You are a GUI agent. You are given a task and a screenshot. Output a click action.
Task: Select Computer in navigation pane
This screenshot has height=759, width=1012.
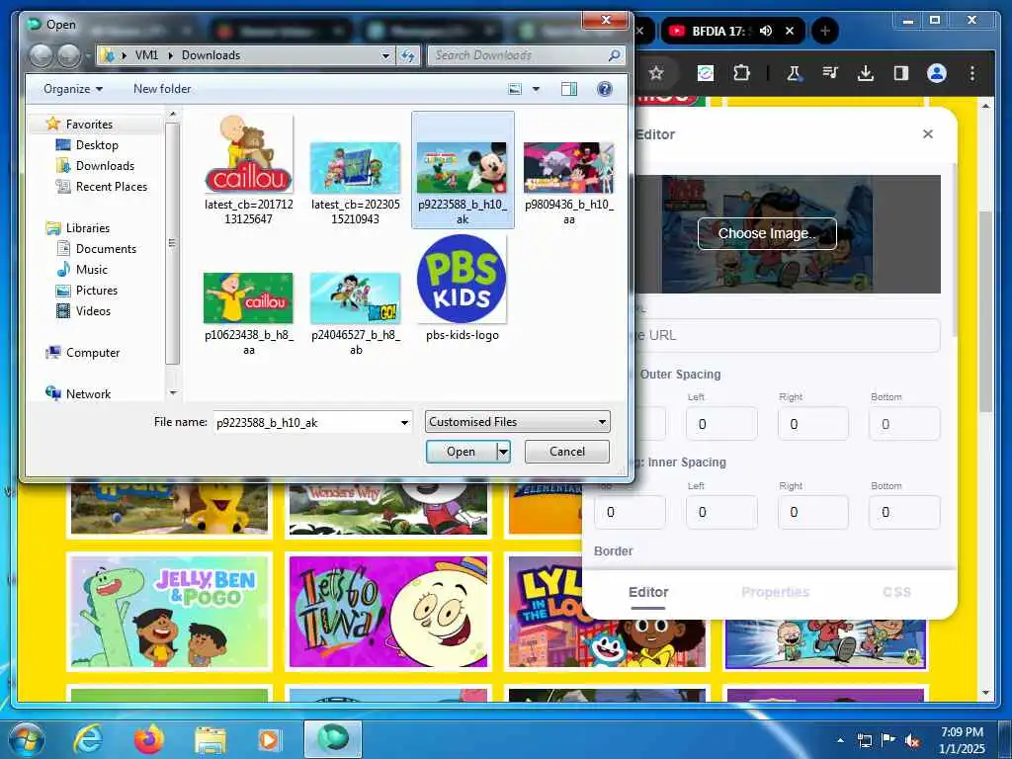(x=92, y=353)
